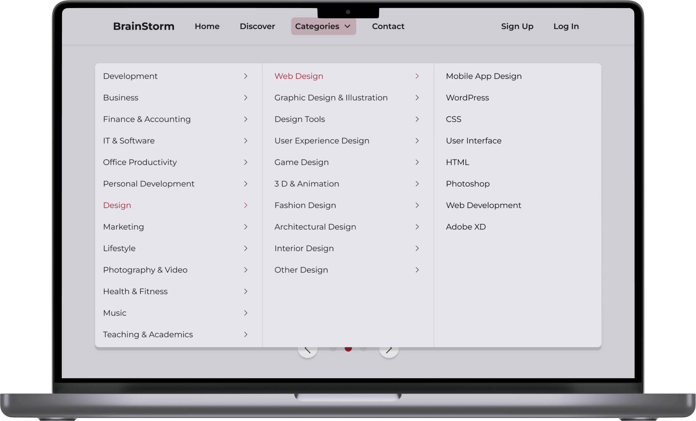
Task: Open the Discover page from navbar
Action: click(257, 26)
